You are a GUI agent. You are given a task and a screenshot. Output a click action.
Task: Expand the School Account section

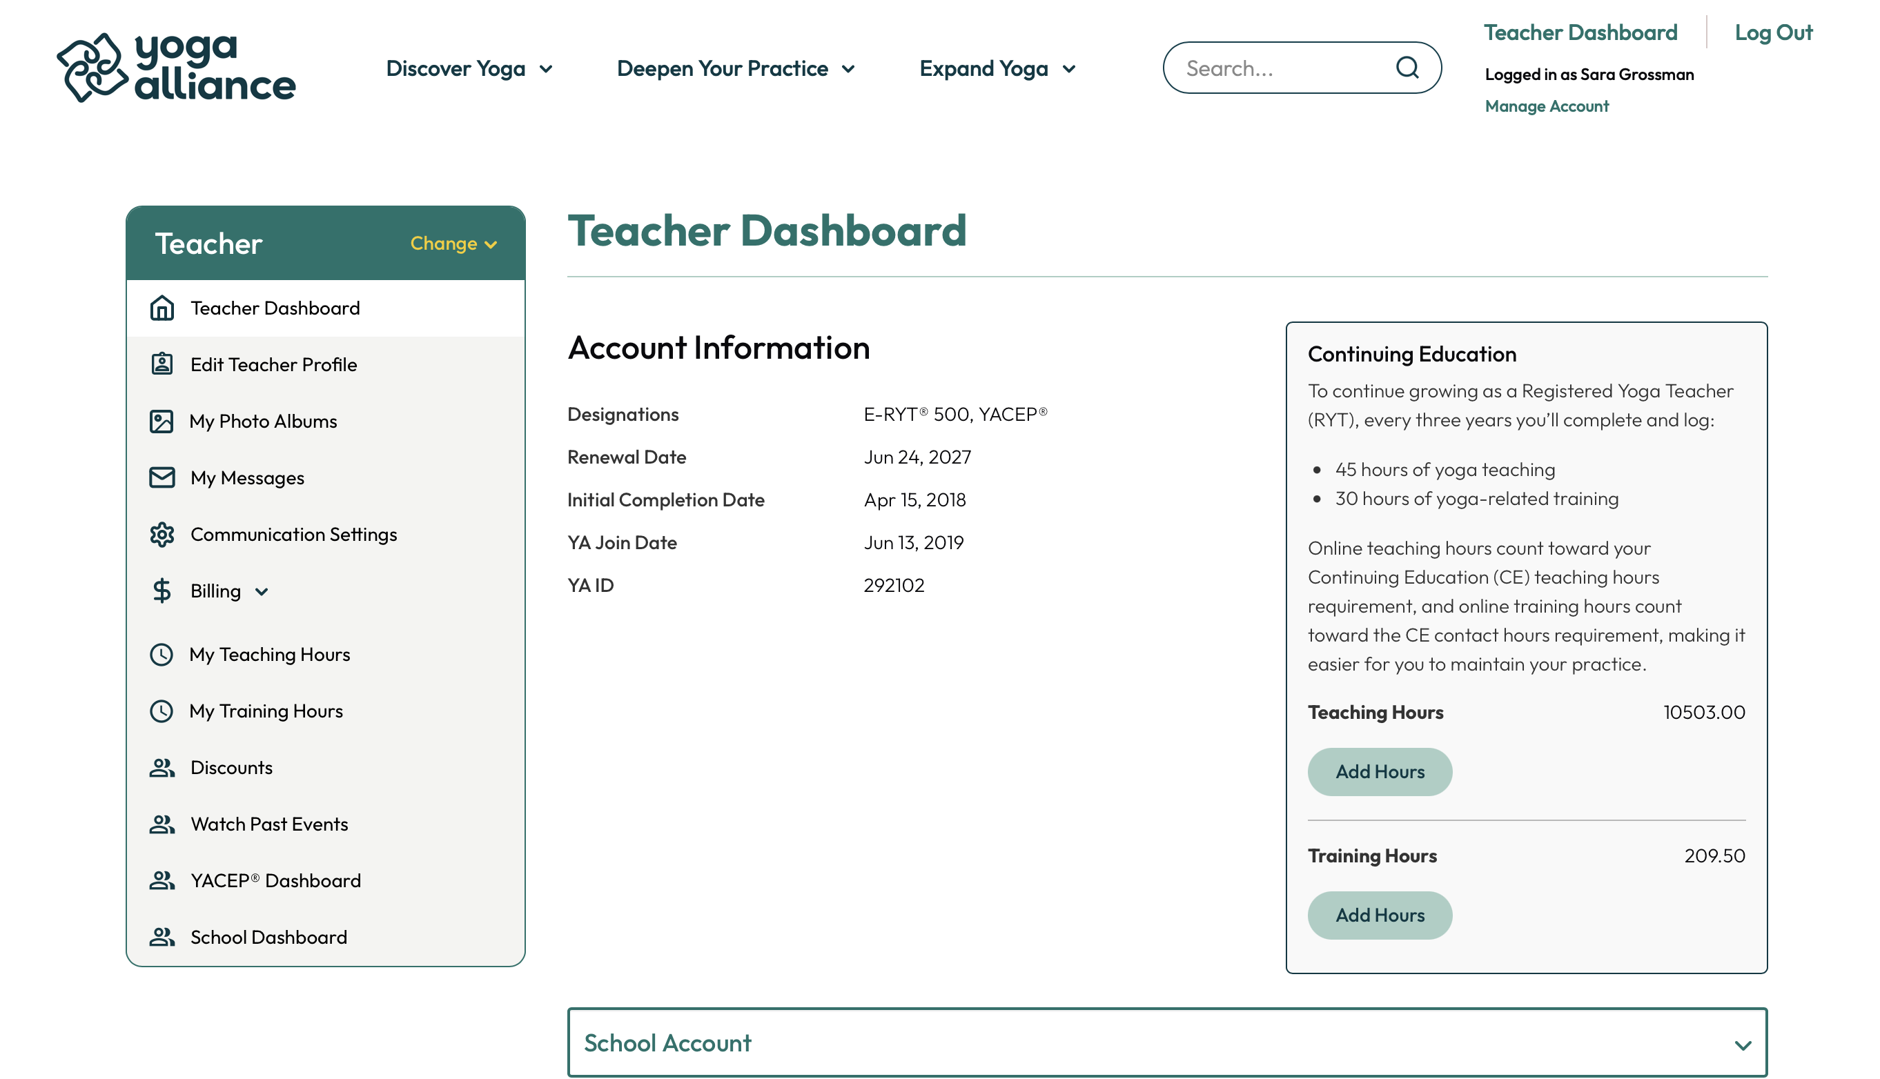point(1167,1042)
